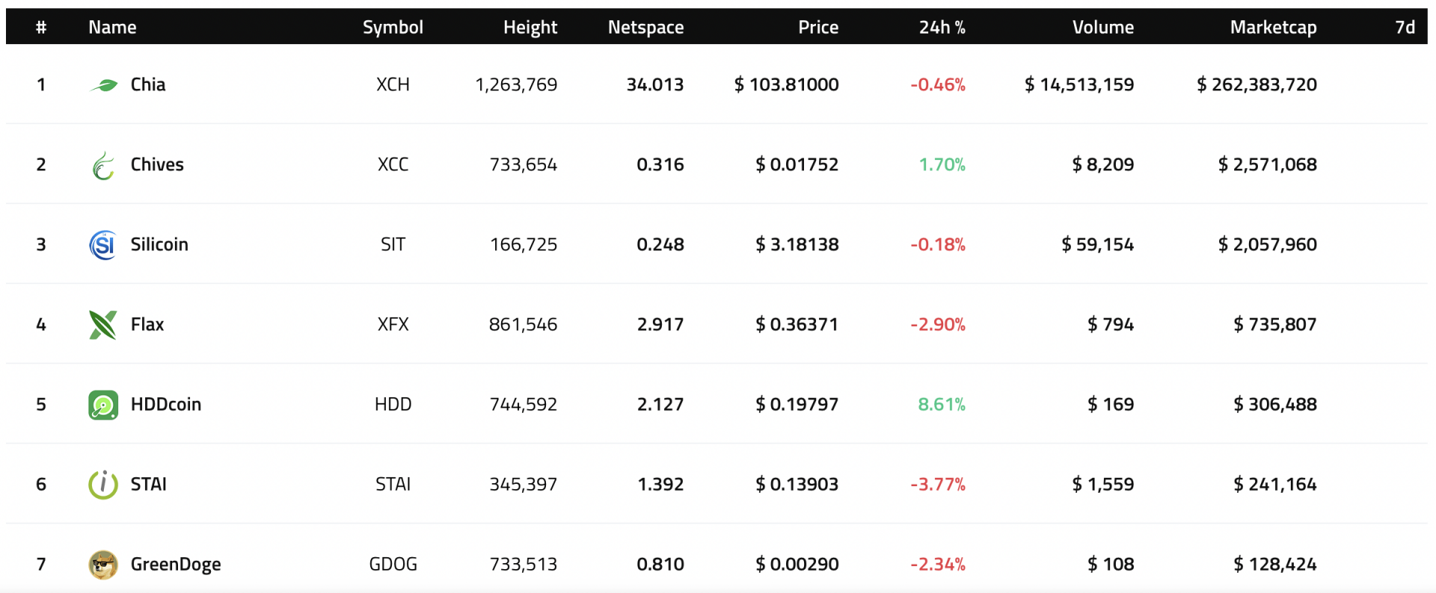The width and height of the screenshot is (1436, 593).
Task: Open the HDDcoin name link
Action: pyautogui.click(x=166, y=404)
